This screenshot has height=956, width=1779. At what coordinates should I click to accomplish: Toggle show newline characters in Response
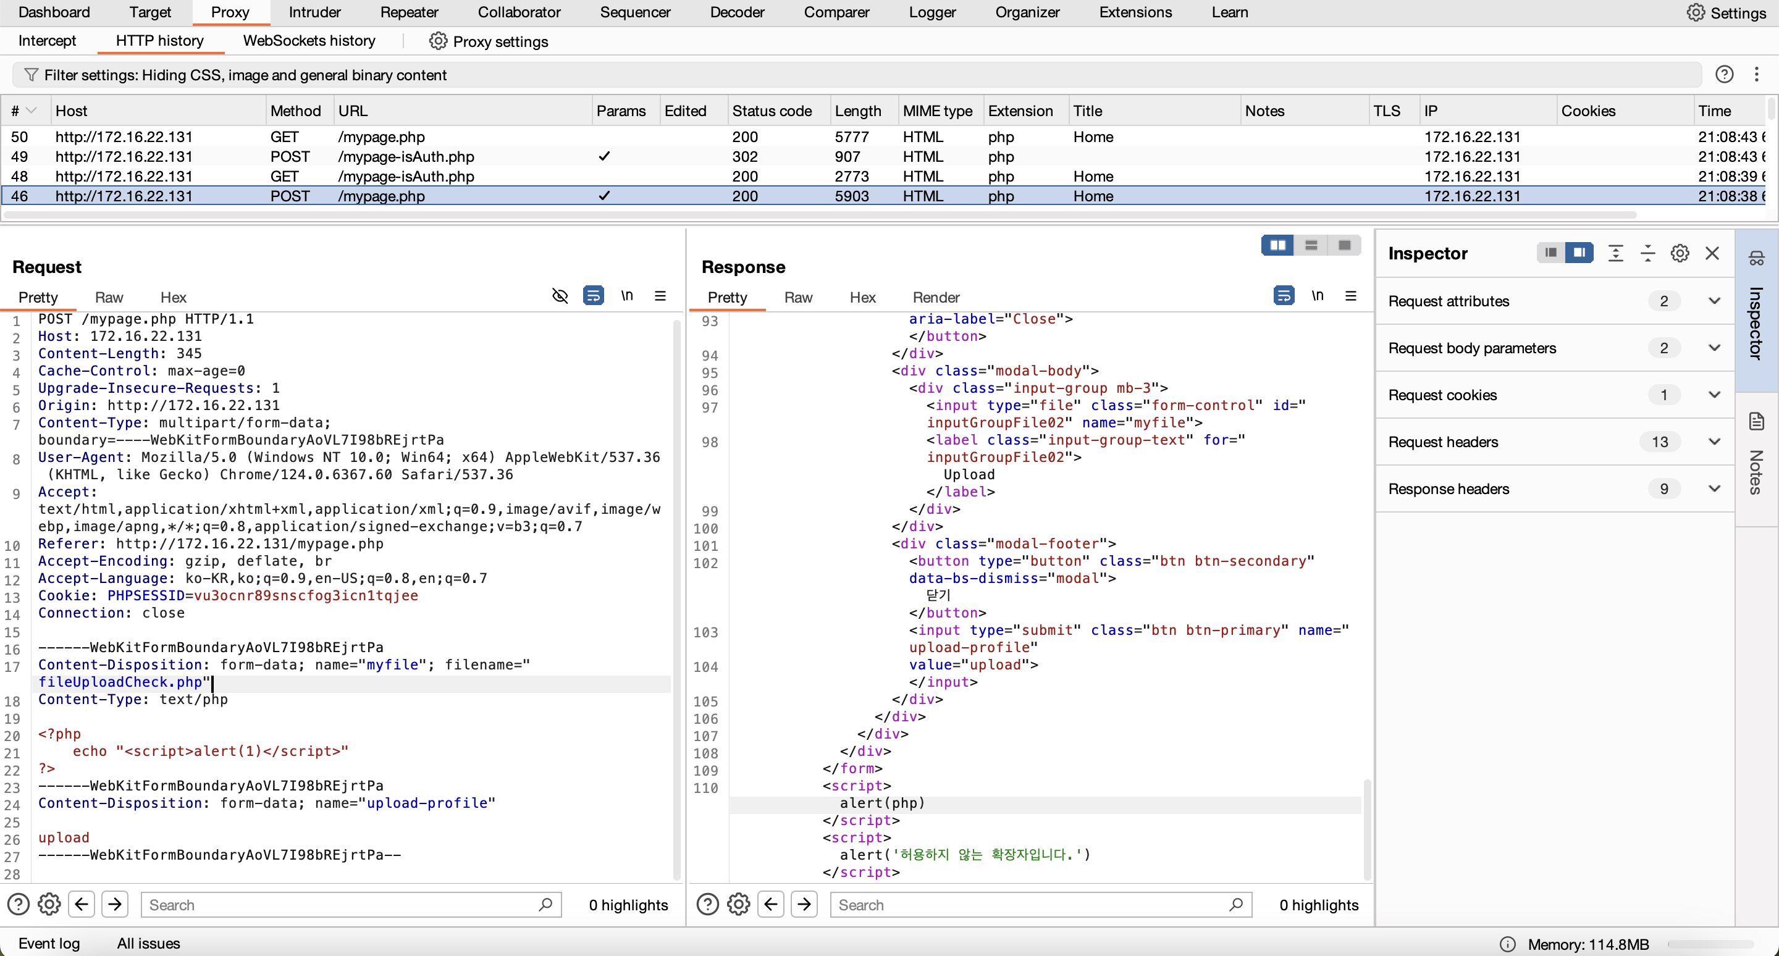click(1317, 296)
